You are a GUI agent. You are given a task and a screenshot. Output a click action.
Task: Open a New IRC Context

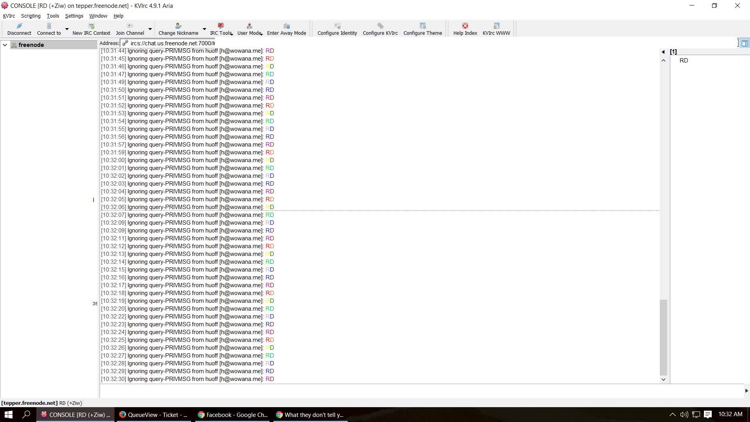point(91,29)
